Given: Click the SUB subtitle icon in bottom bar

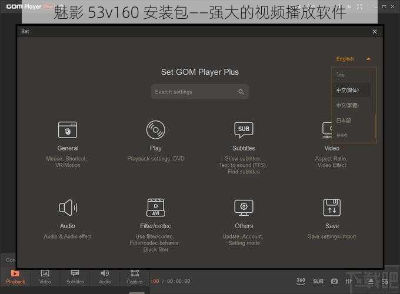Looking at the screenshot, I should pyautogui.click(x=318, y=281).
